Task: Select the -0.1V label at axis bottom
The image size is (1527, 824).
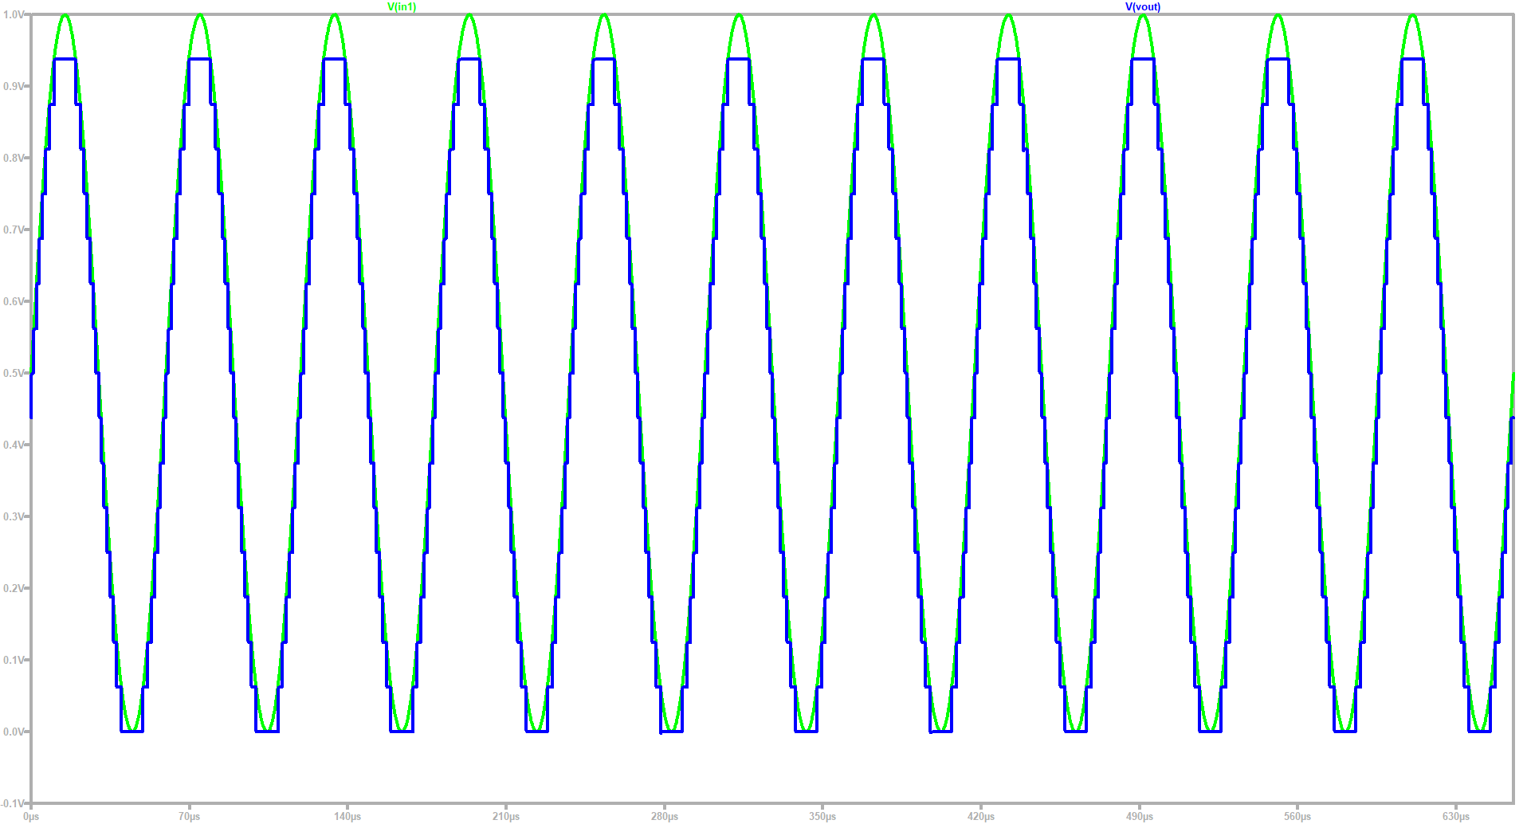Action: point(13,803)
